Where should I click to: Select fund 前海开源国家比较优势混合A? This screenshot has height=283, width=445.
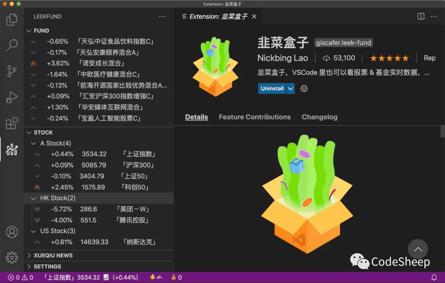click(99, 85)
